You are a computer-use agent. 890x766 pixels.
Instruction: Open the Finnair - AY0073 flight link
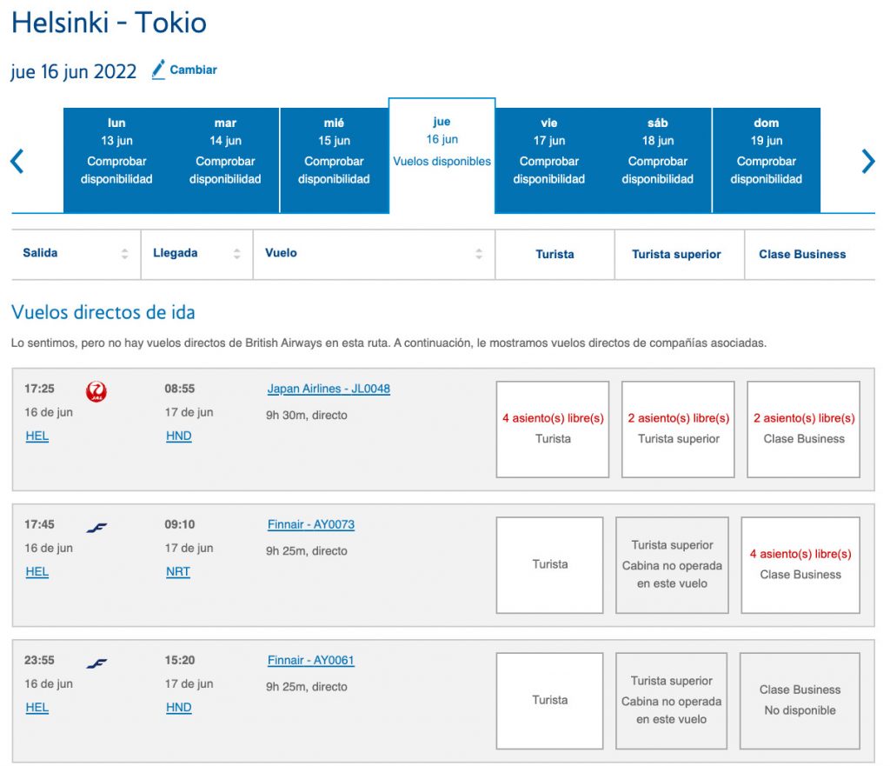[311, 524]
